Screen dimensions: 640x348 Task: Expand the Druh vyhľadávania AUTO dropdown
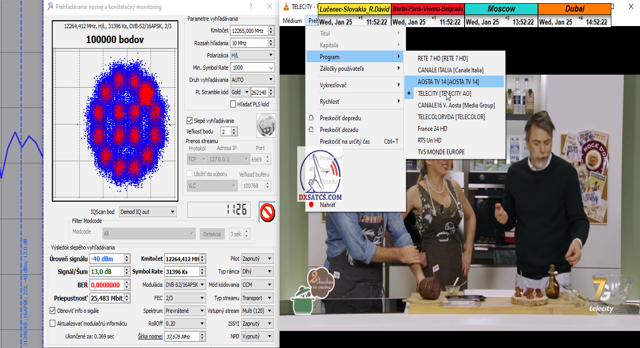pos(252,80)
